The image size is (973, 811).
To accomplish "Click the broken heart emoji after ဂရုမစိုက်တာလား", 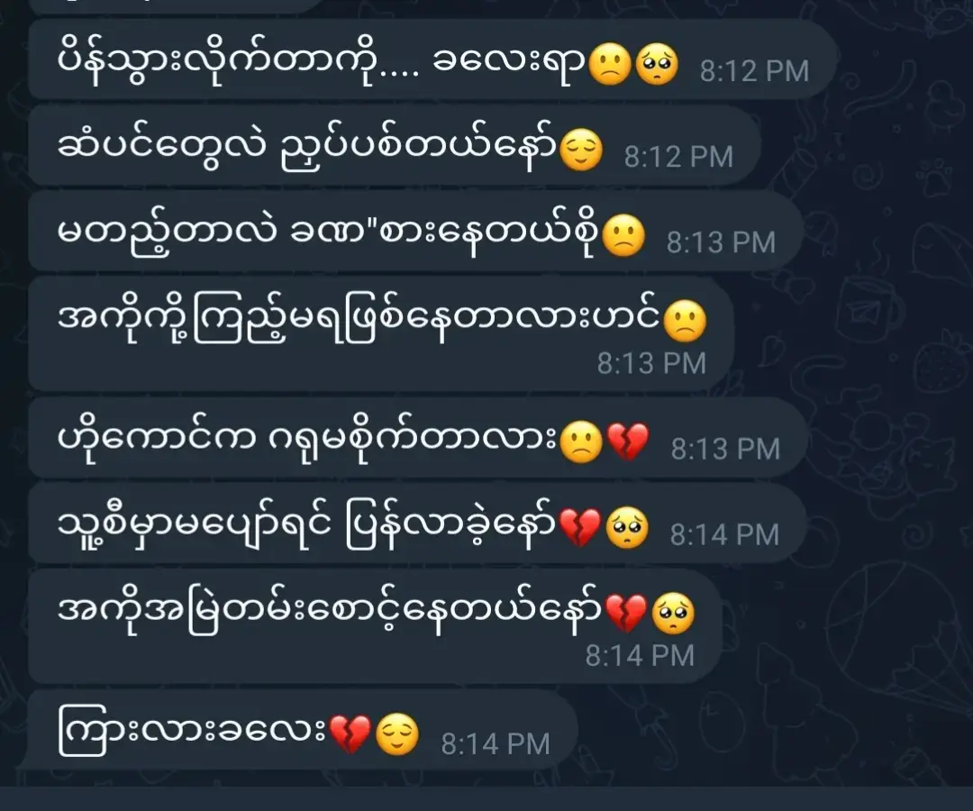I will tap(627, 442).
